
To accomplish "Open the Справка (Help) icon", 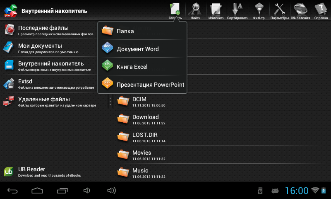I will [321, 10].
